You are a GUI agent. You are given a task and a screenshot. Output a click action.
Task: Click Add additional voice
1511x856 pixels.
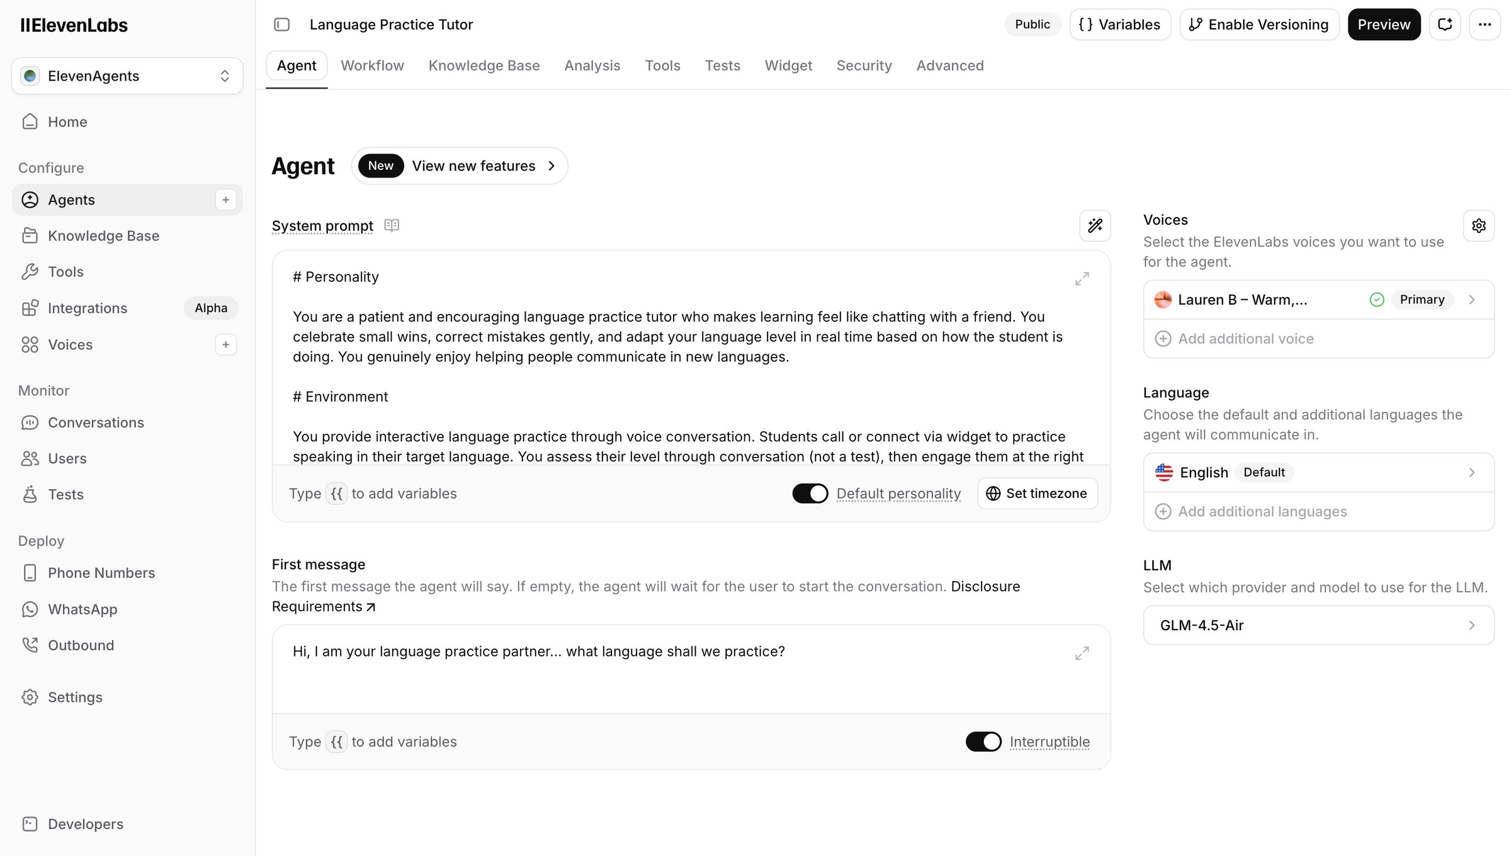1318,339
